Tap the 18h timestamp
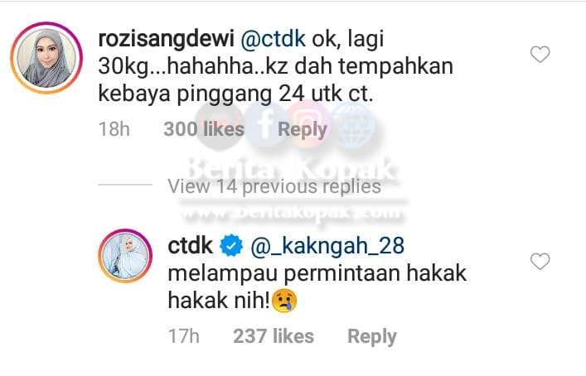 114,129
